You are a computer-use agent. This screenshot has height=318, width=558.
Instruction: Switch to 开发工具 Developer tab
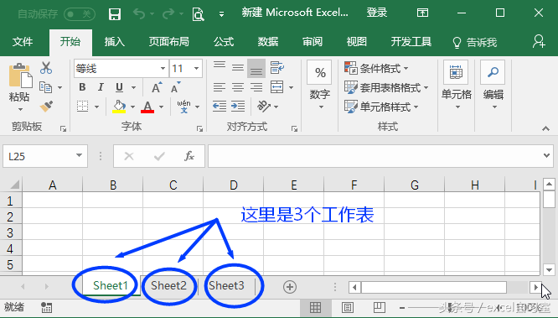pyautogui.click(x=411, y=42)
